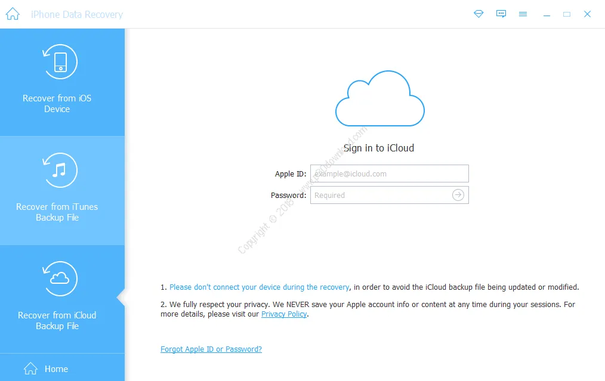Click the Apple ID: label

pos(291,174)
